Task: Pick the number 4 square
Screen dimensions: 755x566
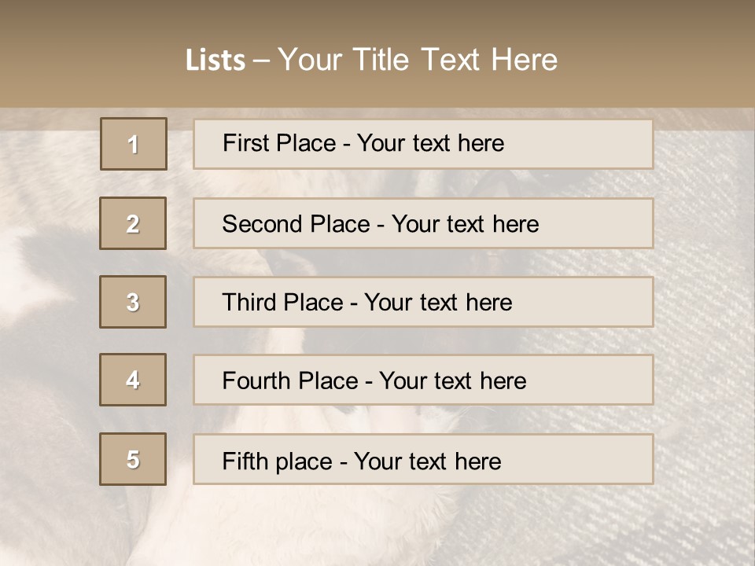Action: [133, 380]
